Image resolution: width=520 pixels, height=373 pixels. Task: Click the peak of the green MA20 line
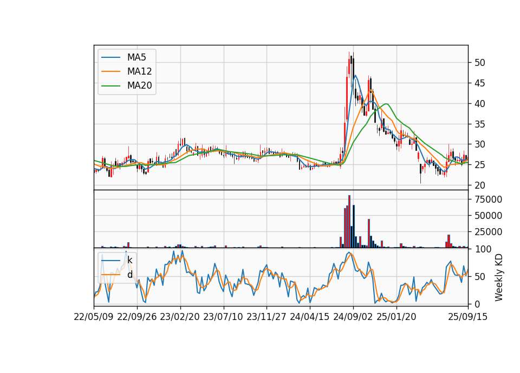click(x=386, y=104)
